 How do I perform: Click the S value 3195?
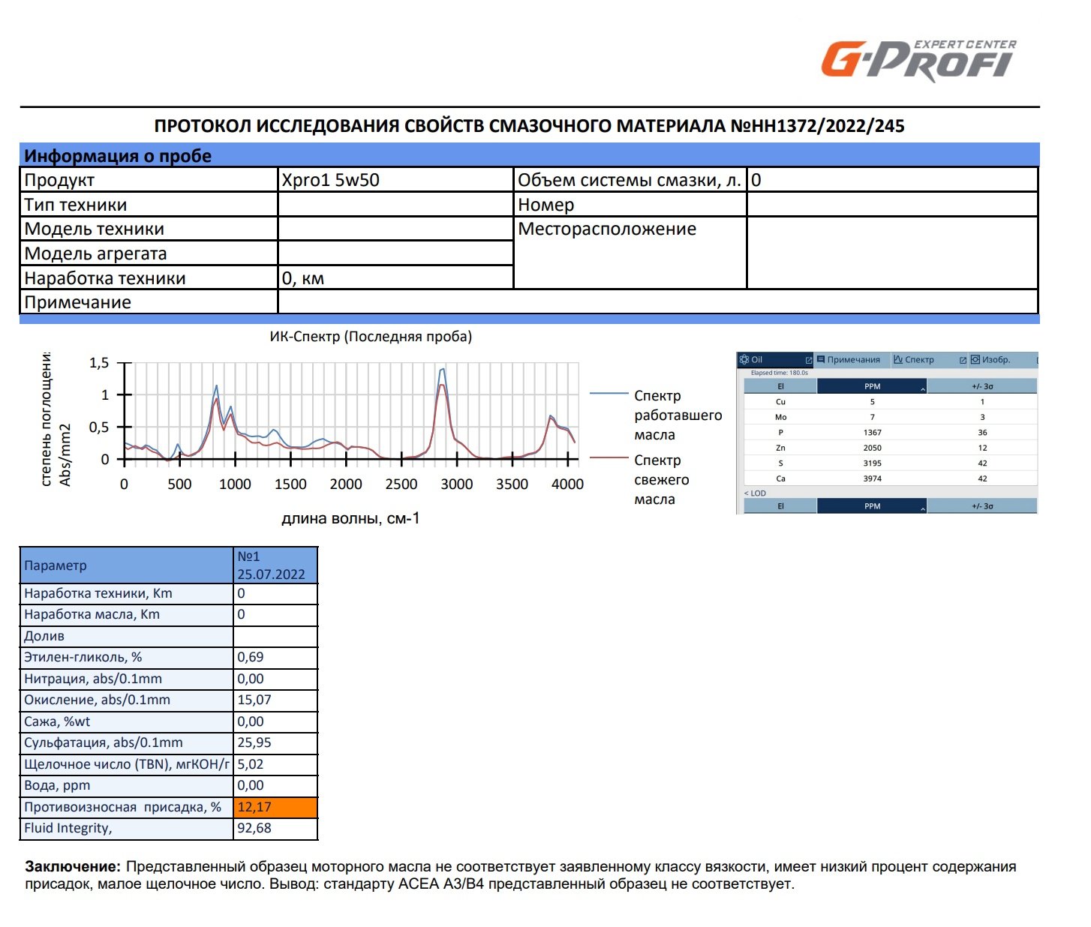[872, 463]
